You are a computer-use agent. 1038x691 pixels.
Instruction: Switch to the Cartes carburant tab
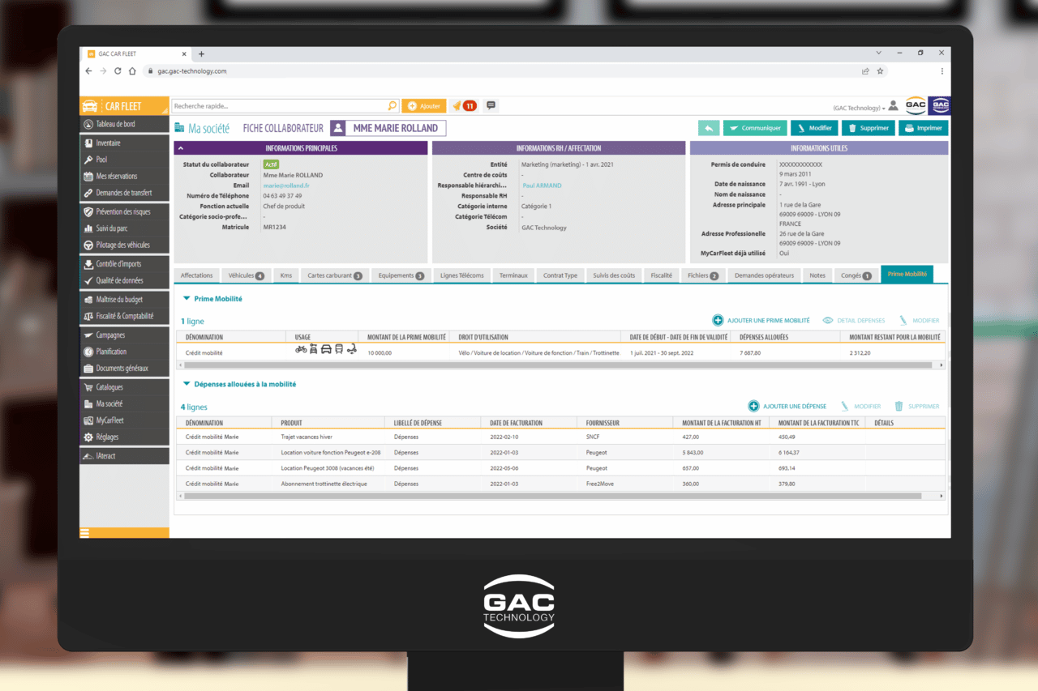pyautogui.click(x=334, y=275)
